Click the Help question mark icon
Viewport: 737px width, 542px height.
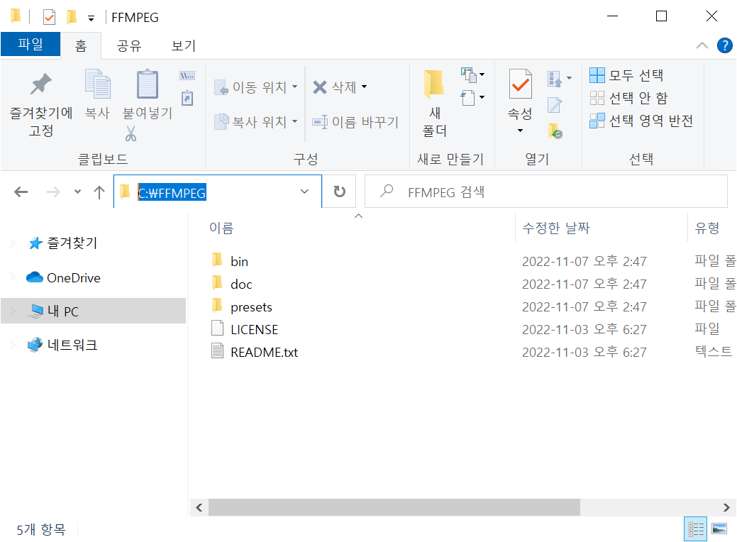tap(724, 45)
